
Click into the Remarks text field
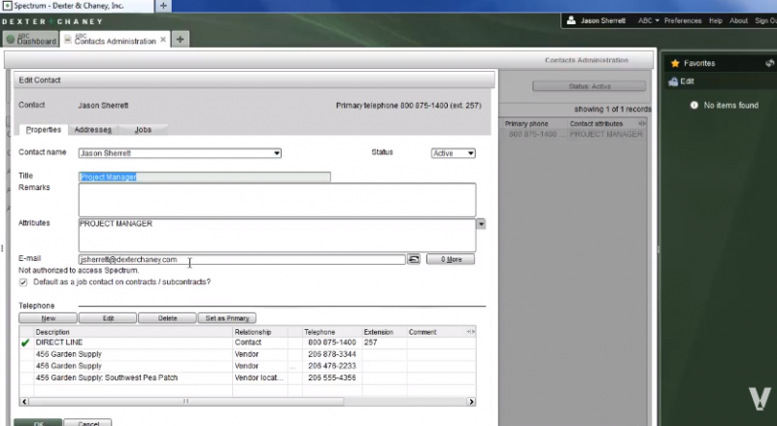tap(277, 200)
